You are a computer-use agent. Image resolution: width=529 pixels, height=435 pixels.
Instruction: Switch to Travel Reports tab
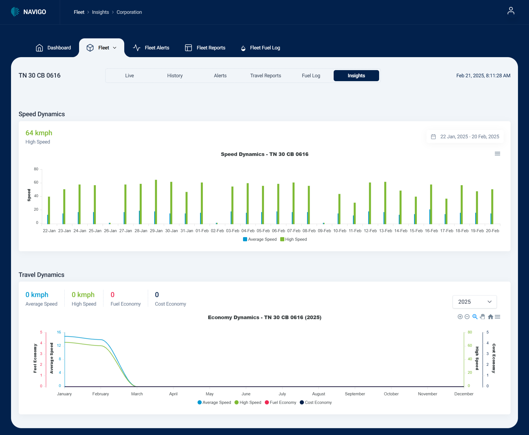265,76
